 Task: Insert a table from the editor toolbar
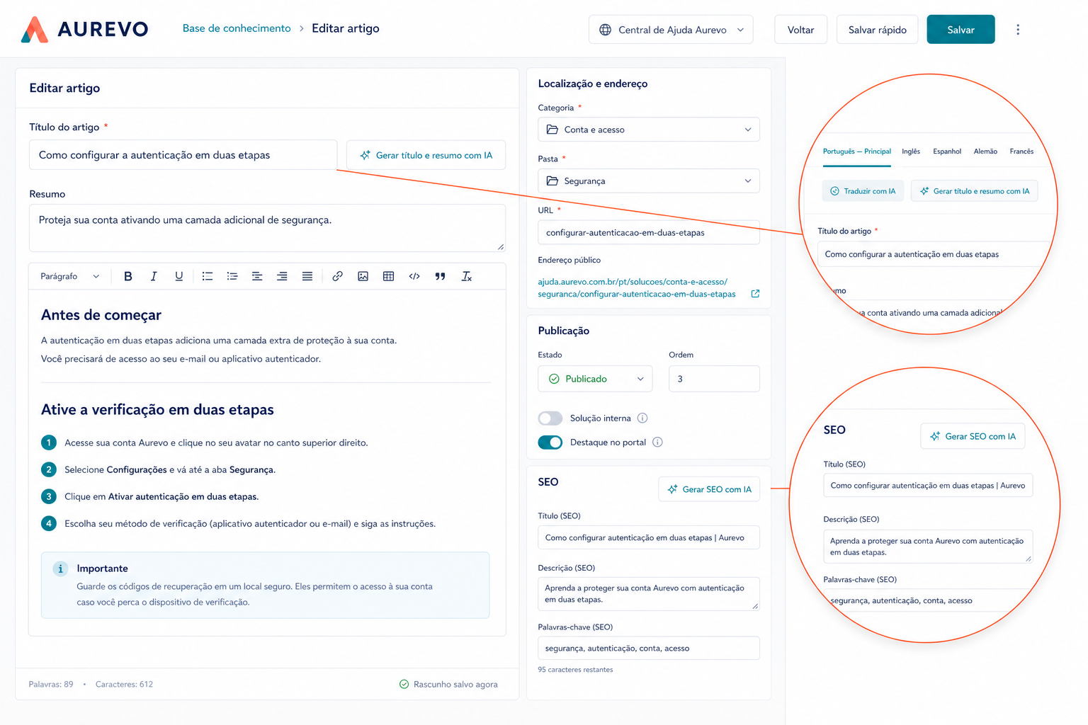[x=388, y=276]
